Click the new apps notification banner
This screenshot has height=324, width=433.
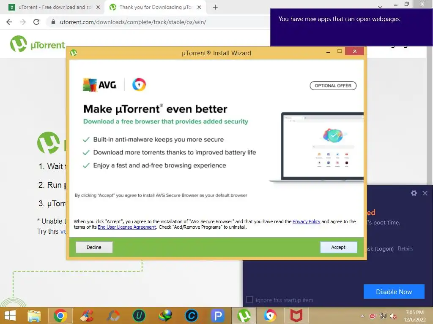351,27
